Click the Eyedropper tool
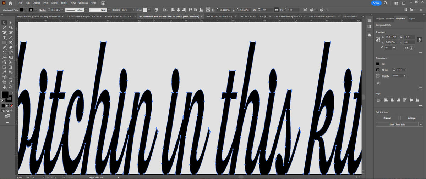 click(5, 72)
